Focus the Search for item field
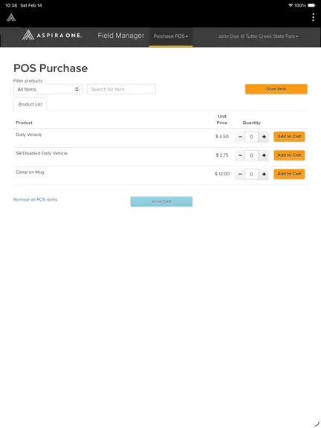The image size is (321, 428). (x=121, y=89)
